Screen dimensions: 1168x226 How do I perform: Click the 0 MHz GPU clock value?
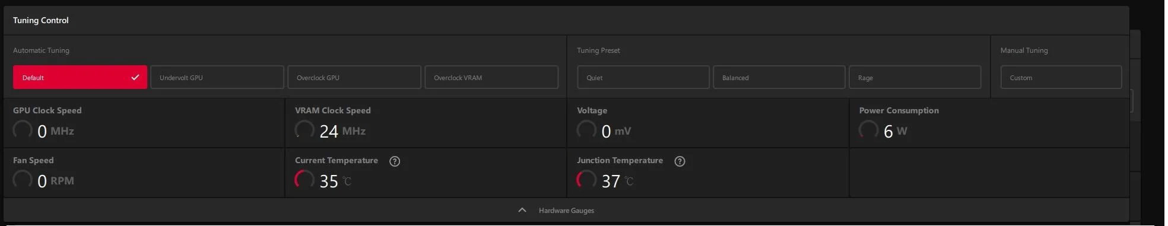coord(56,131)
